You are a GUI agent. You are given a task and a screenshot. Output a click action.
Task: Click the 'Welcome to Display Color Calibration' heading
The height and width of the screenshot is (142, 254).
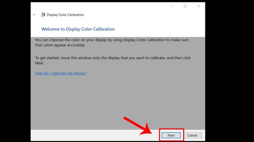coord(78,29)
